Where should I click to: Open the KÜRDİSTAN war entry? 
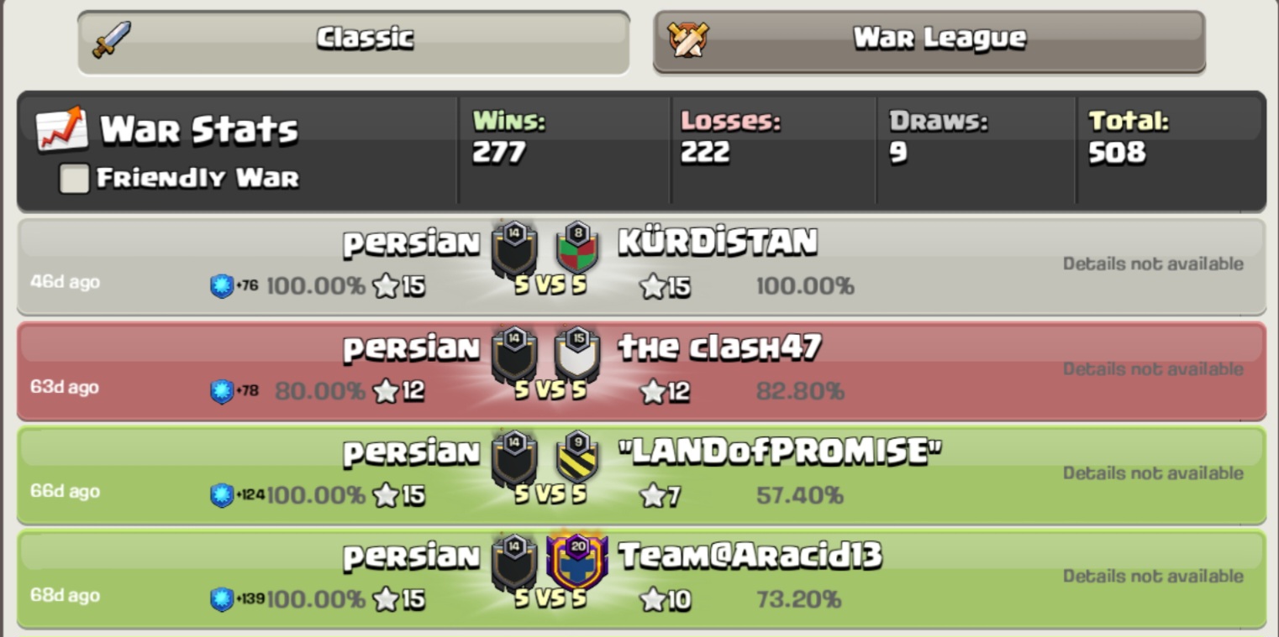pyautogui.click(x=641, y=267)
